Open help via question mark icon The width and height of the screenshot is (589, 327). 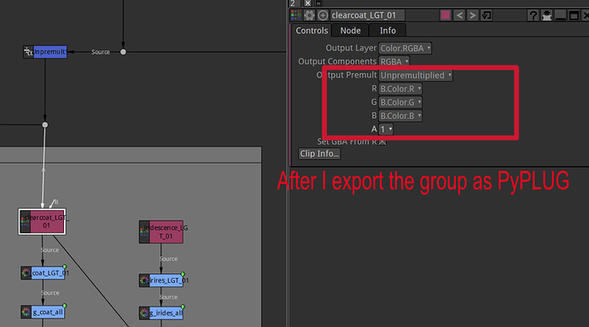coord(533,15)
